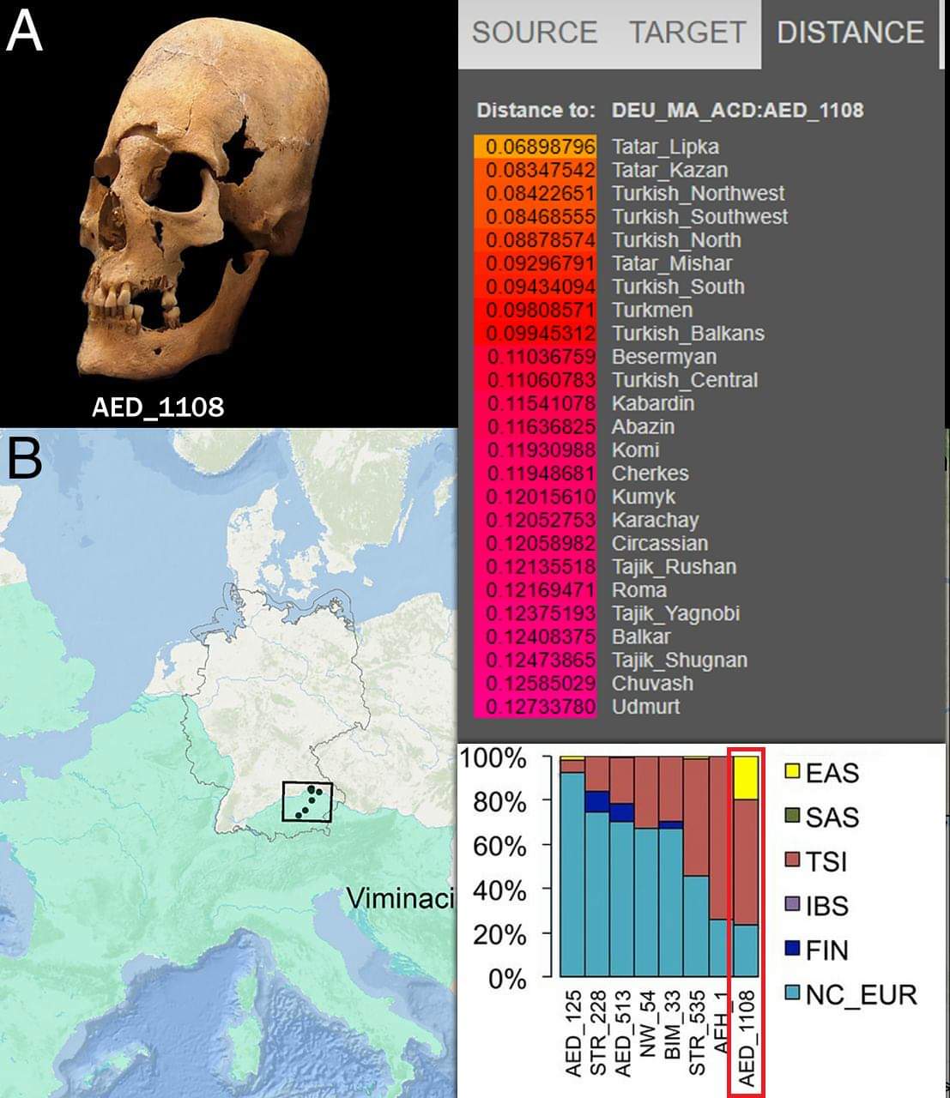Select the Kumyk population row
This screenshot has width=950, height=1098.
[575, 496]
